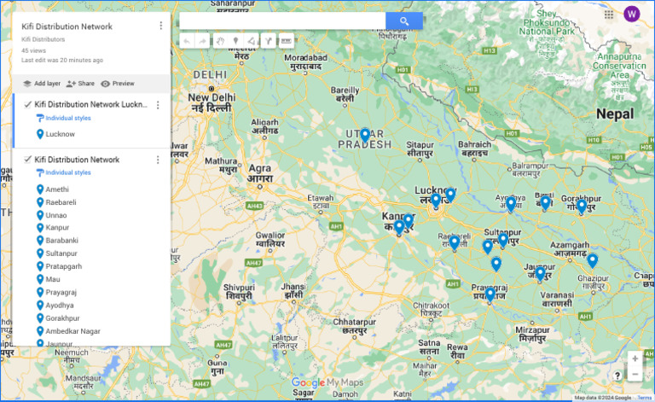Screen dimensions: 655x402
Task: Open options for Kifi Distribution Network Luckn... layer
Action: tap(158, 105)
